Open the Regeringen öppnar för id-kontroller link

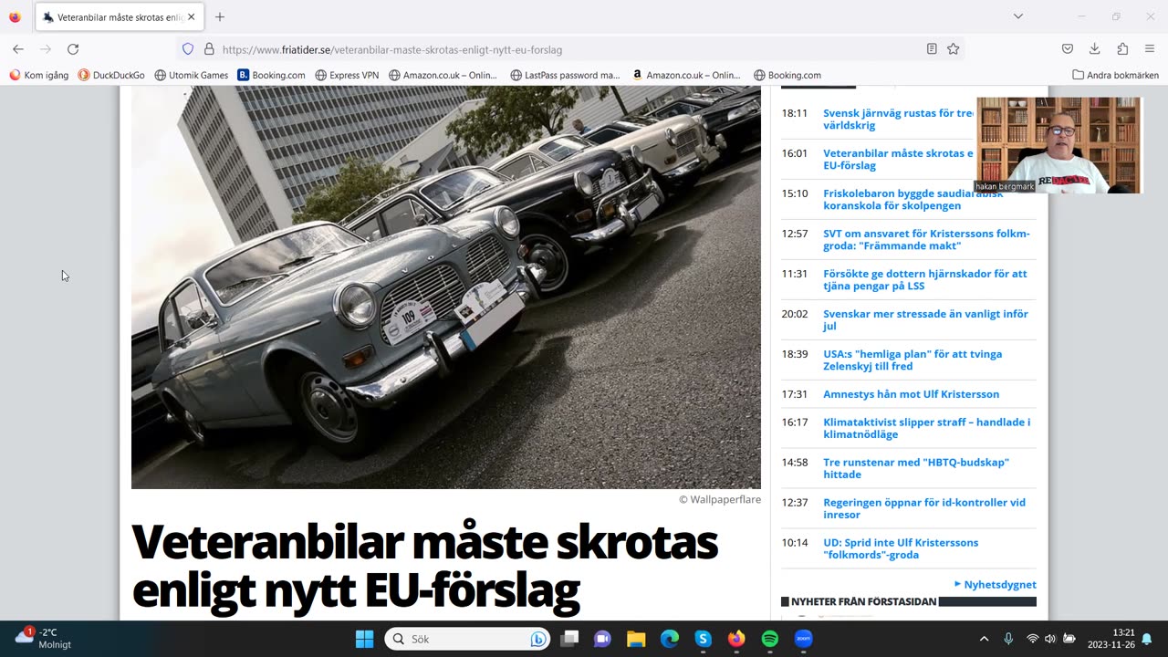point(924,508)
